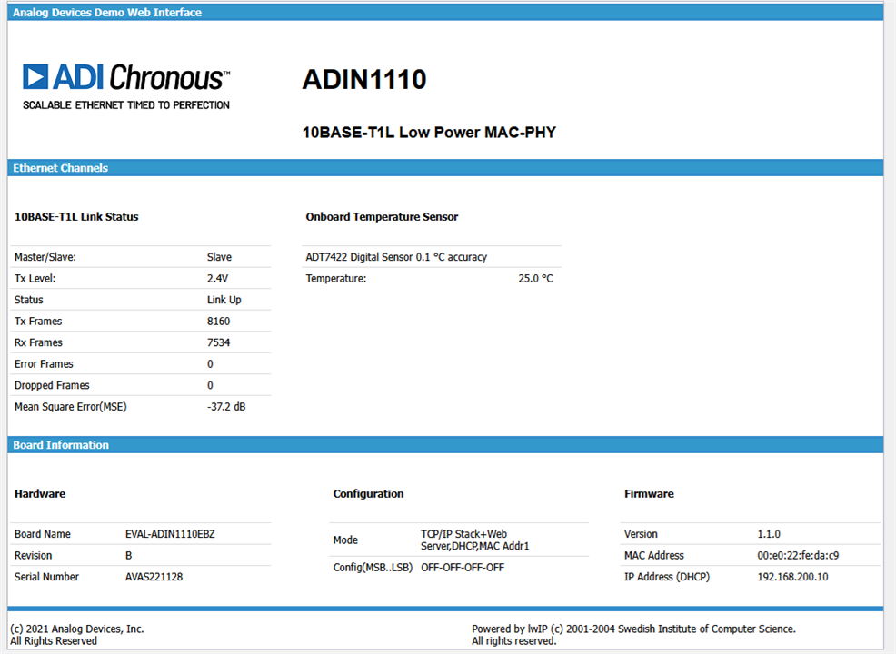Click the Configuration heading
The image size is (896, 654).
pyautogui.click(x=369, y=494)
